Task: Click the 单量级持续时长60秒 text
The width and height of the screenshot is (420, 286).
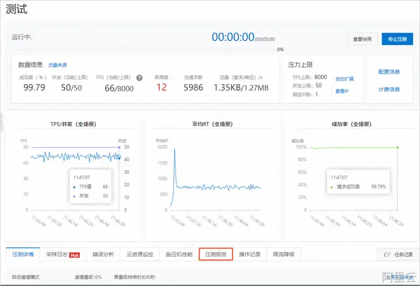Action: pyautogui.click(x=135, y=277)
